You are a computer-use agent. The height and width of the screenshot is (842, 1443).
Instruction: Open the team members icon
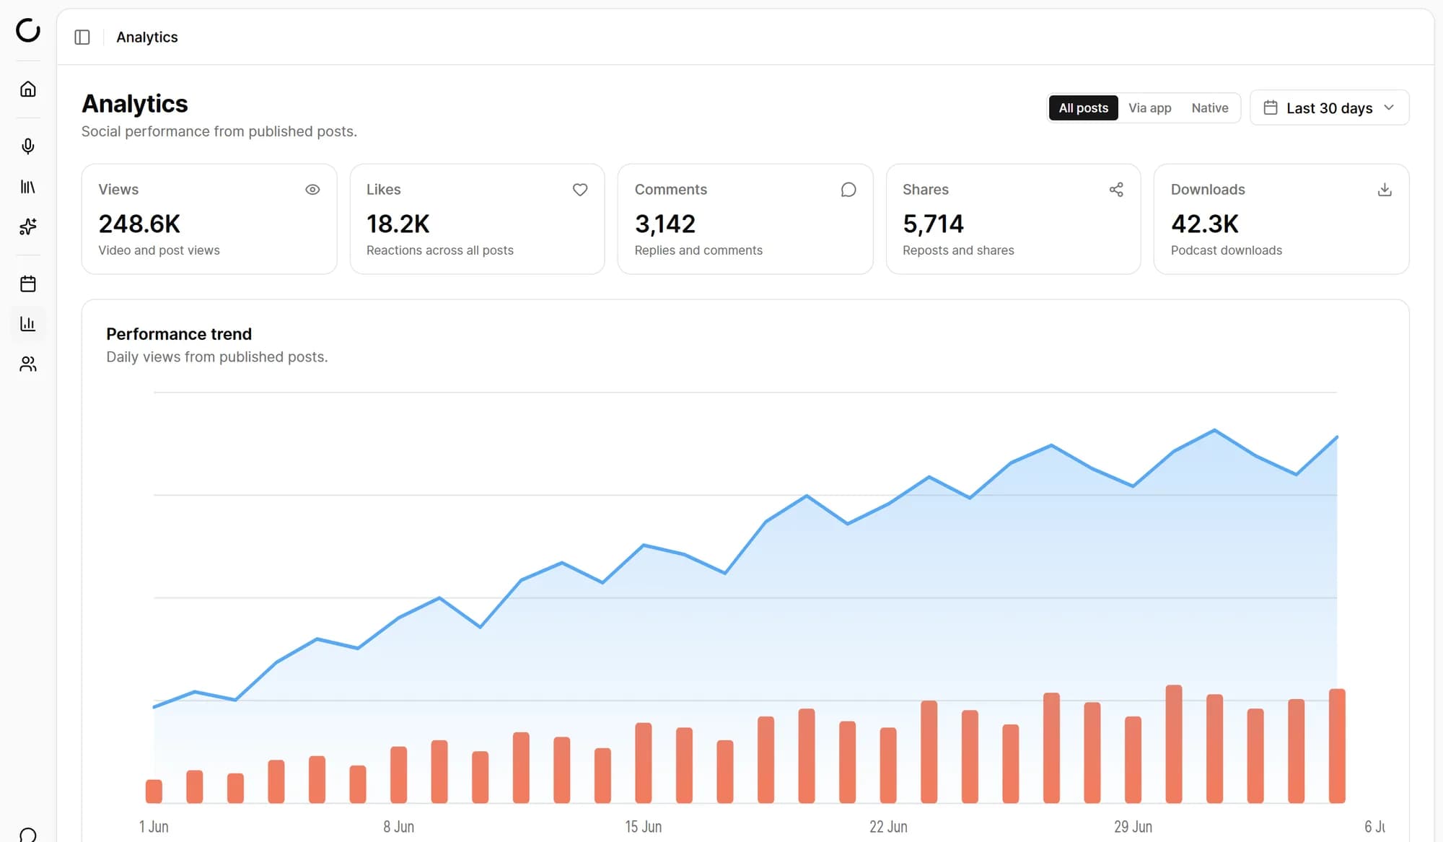pos(28,364)
